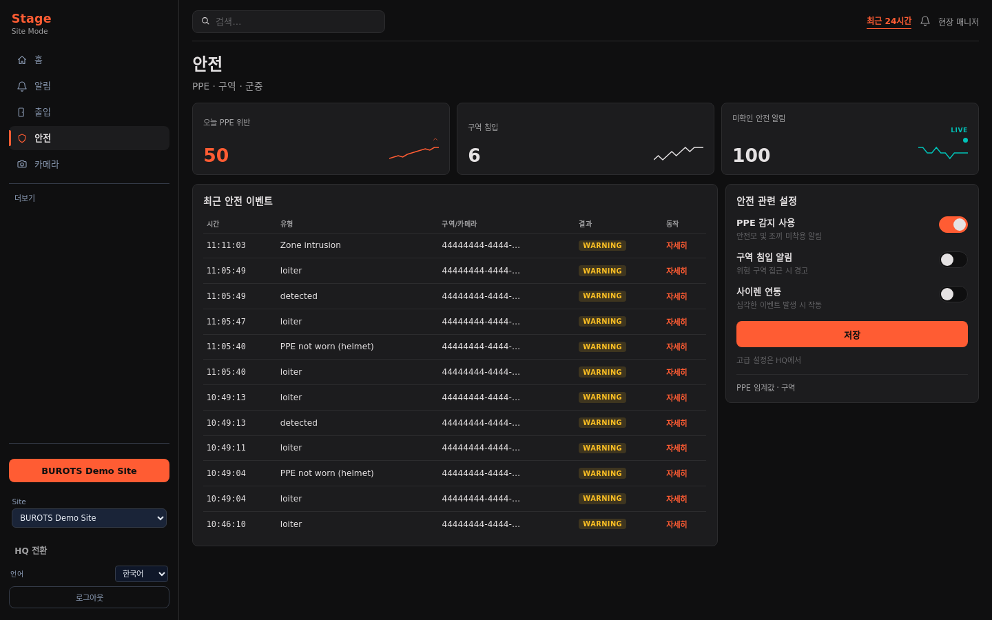Expand the 더보기 sidebar section
992x620 pixels.
[x=25, y=198]
